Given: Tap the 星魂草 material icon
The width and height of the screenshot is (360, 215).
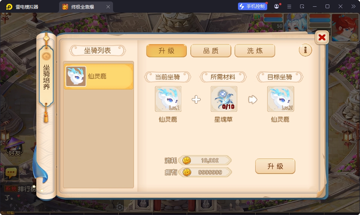Looking at the screenshot, I should click(x=224, y=99).
